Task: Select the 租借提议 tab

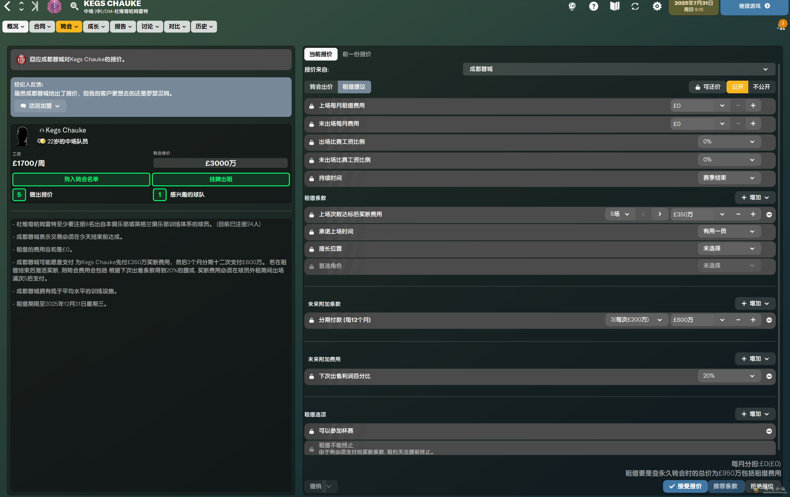Action: (x=354, y=87)
